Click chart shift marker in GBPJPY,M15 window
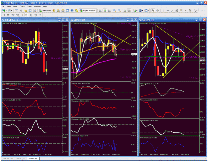 [49, 23]
